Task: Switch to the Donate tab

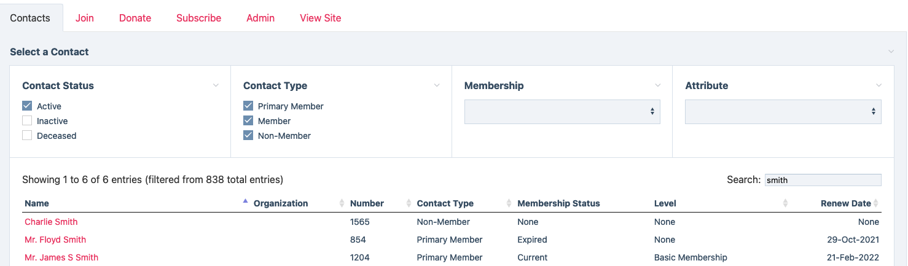Action: (x=135, y=18)
